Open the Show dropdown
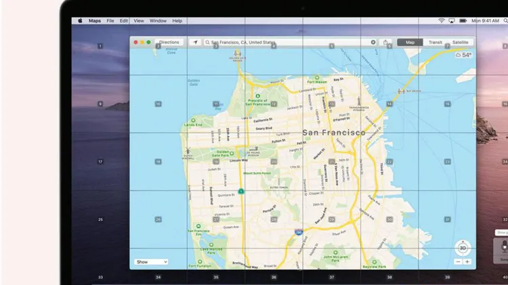Image resolution: width=508 pixels, height=285 pixels. 151,262
